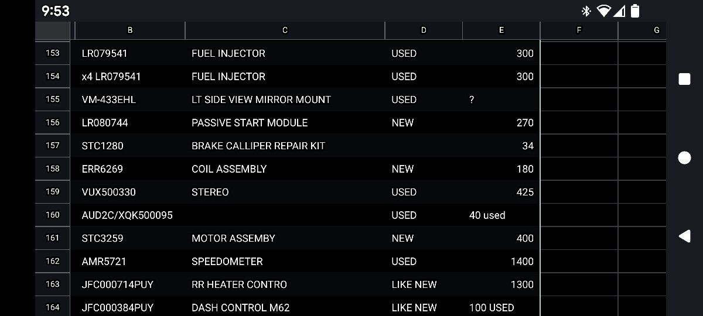Select column B header

pyautogui.click(x=129, y=30)
